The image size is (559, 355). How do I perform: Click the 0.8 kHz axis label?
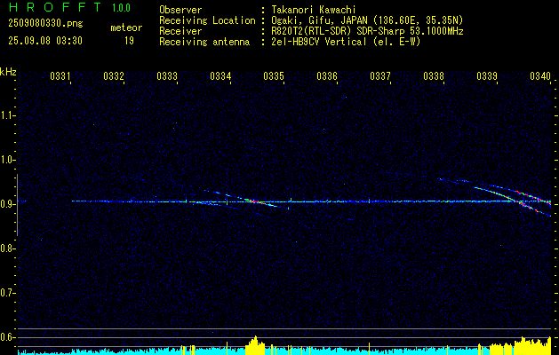click(7, 248)
